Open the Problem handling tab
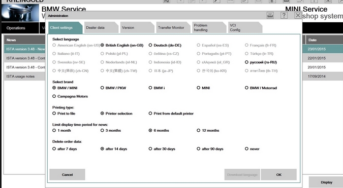This screenshot has width=343, height=188. click(209, 28)
